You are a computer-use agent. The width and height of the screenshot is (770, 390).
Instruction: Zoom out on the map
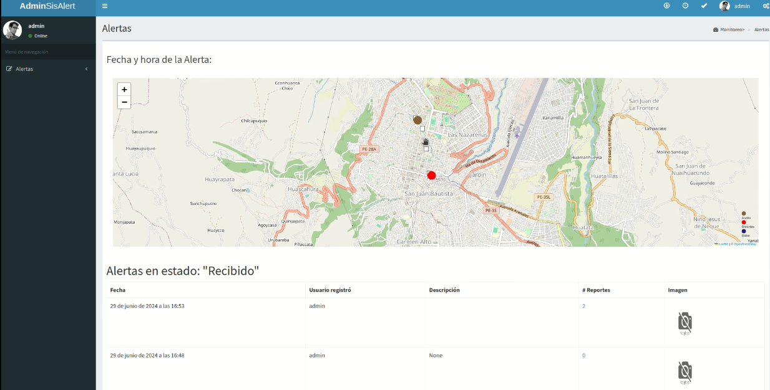[124, 102]
